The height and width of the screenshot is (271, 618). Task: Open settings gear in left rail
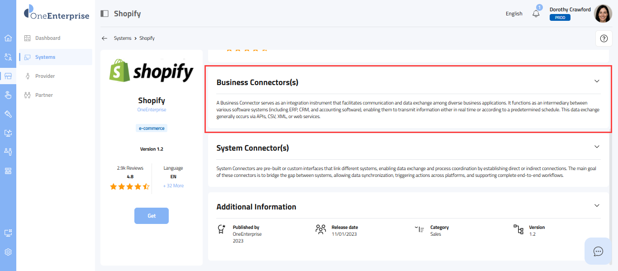click(8, 252)
